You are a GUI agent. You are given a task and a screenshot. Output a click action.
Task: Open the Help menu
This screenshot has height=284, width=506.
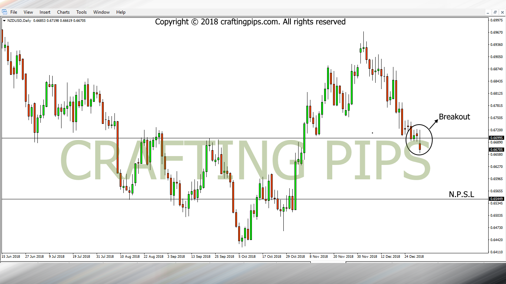pos(121,12)
